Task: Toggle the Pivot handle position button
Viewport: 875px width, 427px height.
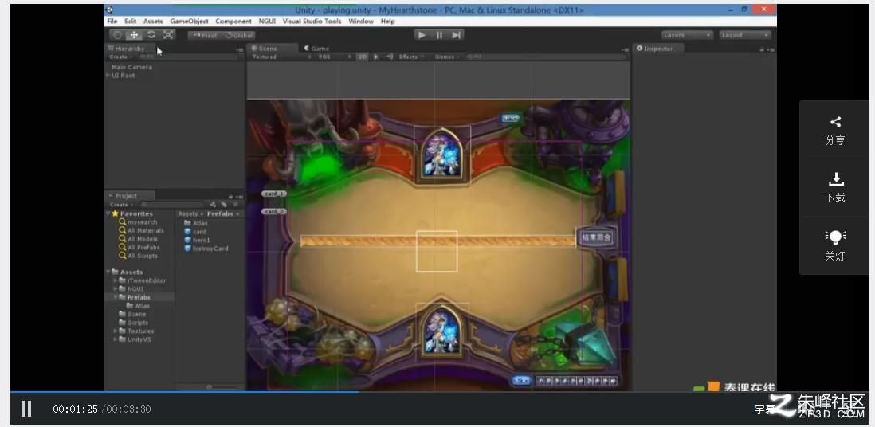Action: [x=205, y=35]
